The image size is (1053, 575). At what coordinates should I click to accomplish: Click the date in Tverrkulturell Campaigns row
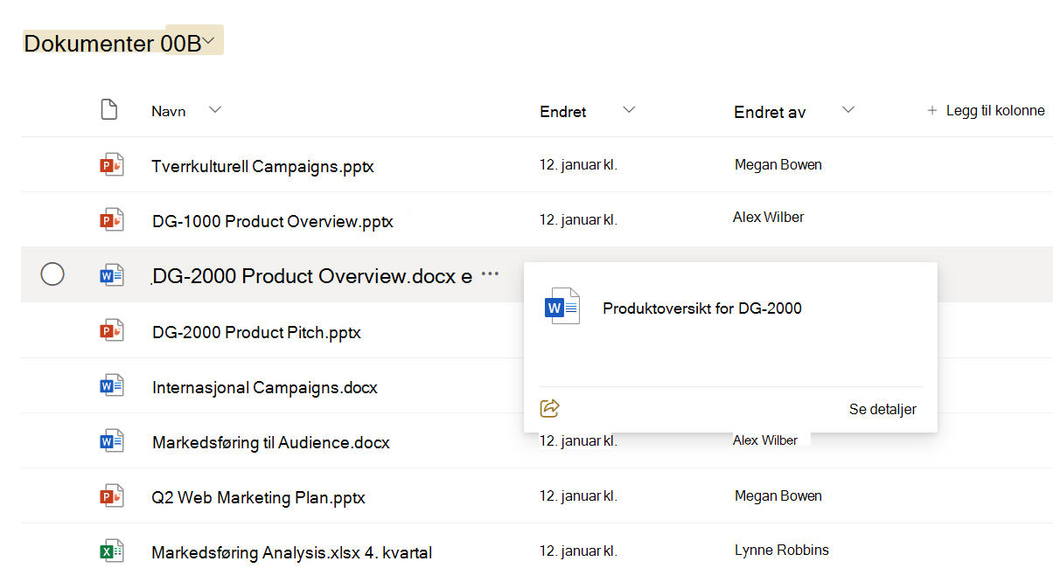(x=578, y=164)
